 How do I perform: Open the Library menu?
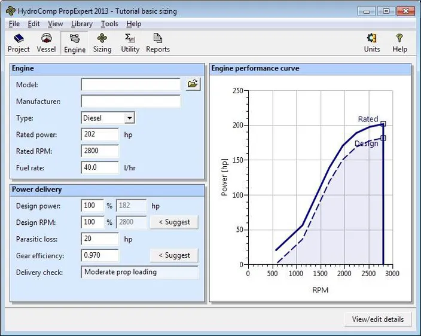point(81,24)
